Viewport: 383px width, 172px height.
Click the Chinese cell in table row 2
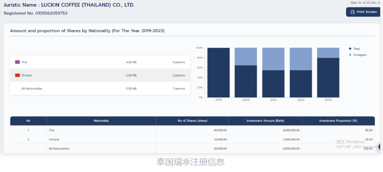tap(101, 139)
